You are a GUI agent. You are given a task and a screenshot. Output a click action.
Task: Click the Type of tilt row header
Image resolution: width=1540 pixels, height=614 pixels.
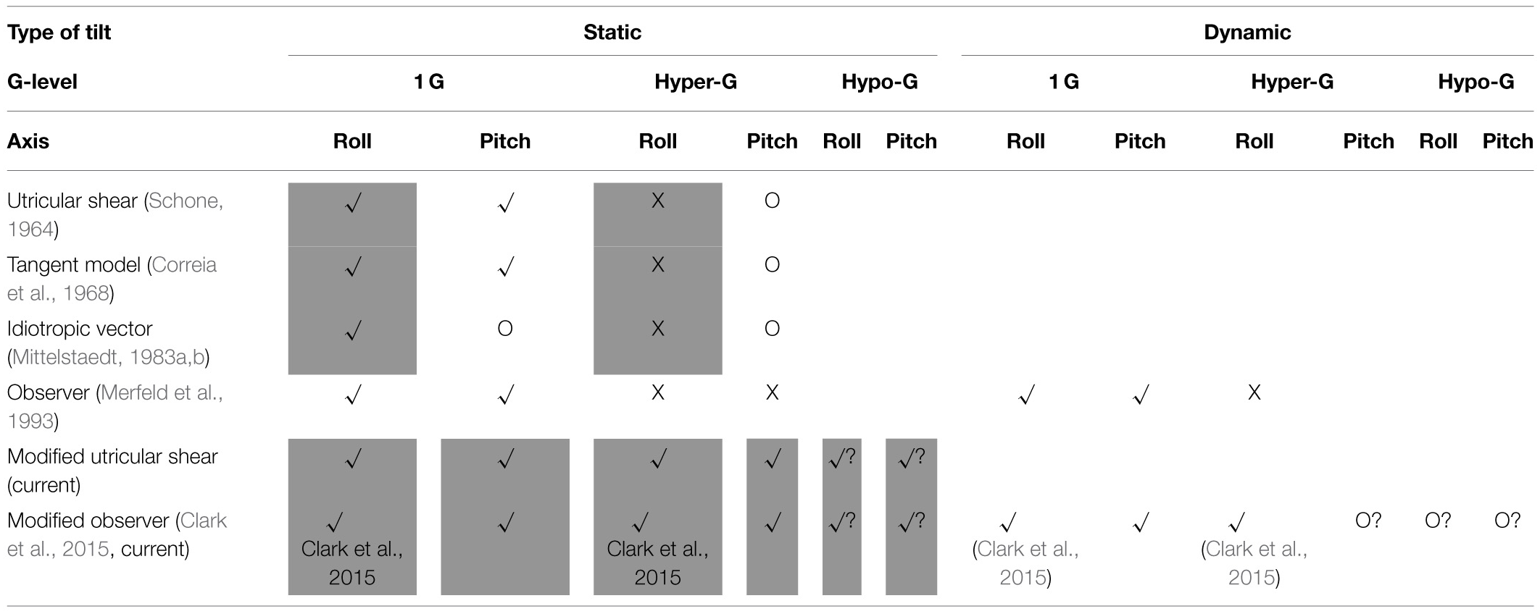pos(59,33)
